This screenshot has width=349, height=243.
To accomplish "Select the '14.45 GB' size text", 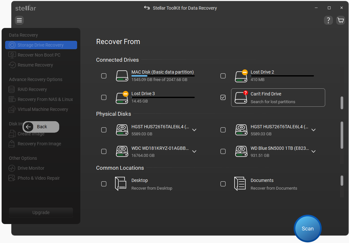I will point(139,101).
